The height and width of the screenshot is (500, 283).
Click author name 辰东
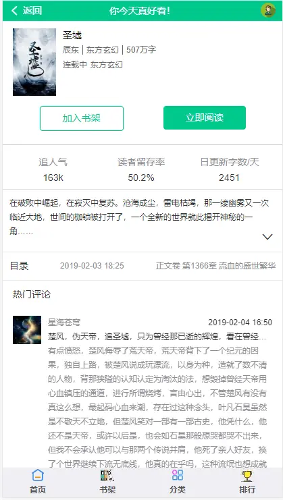click(x=71, y=50)
